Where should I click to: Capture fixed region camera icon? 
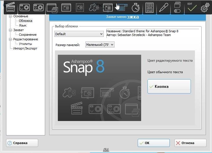[108, 8]
